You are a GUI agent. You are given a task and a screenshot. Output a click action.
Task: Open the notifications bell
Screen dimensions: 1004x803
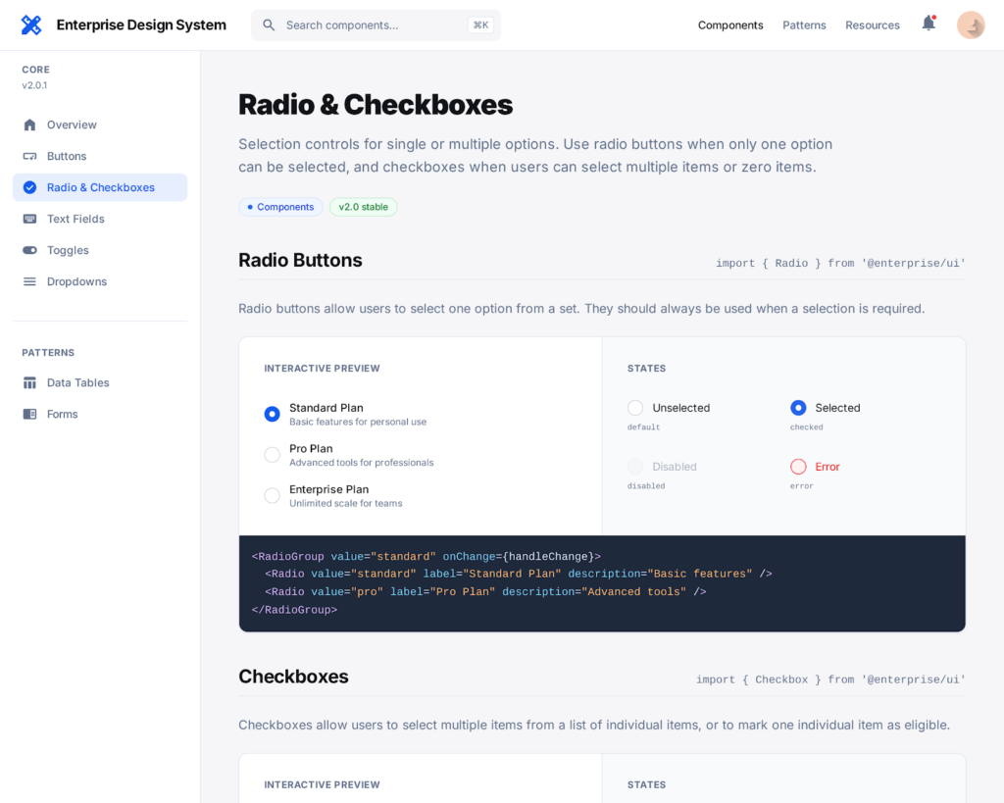(x=928, y=24)
